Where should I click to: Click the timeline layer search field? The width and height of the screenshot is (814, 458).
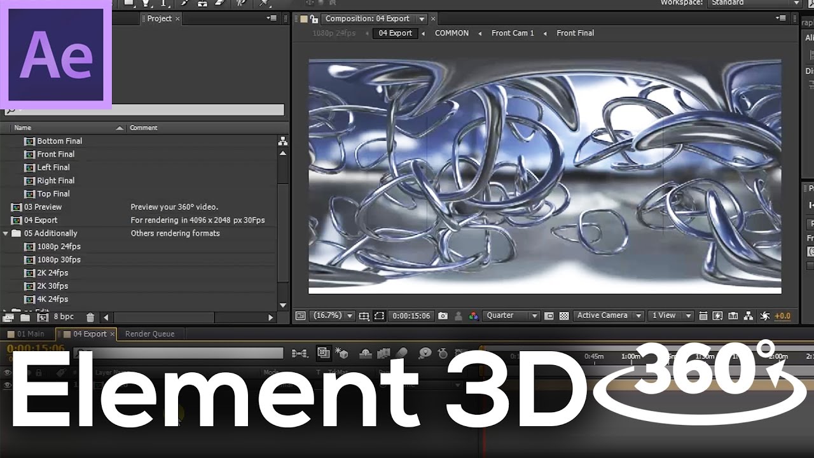pyautogui.click(x=178, y=353)
